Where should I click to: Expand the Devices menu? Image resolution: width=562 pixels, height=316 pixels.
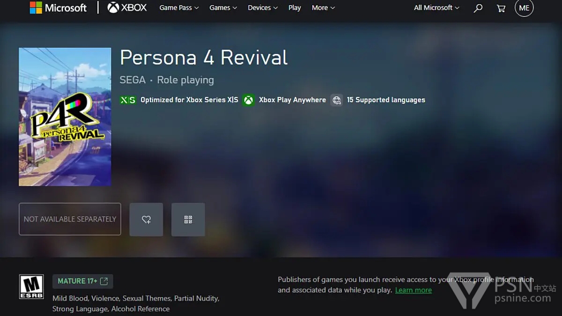(263, 7)
